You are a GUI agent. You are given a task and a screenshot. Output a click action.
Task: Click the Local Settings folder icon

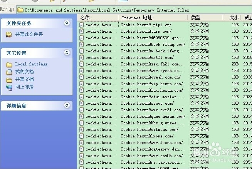9,65
